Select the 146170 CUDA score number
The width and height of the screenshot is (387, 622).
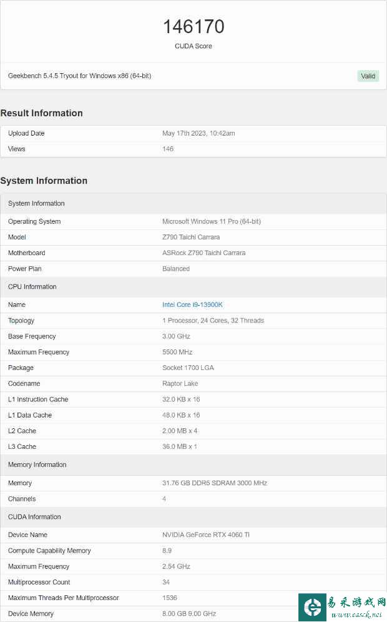(x=193, y=27)
